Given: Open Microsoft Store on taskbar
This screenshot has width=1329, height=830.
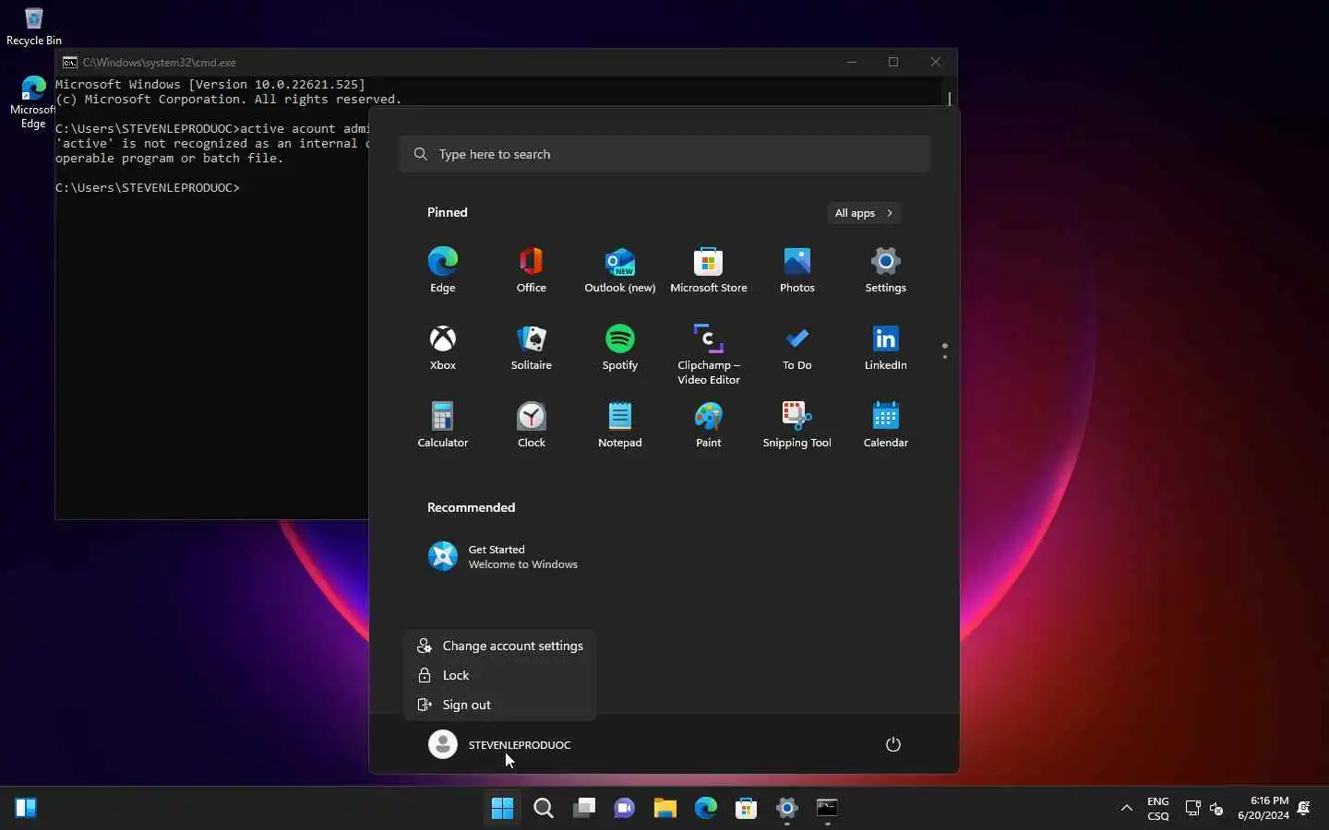Looking at the screenshot, I should pos(748,809).
